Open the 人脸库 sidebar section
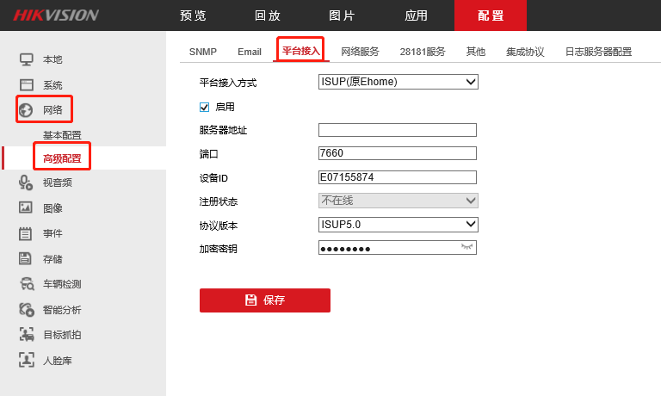The image size is (661, 396). 58,361
